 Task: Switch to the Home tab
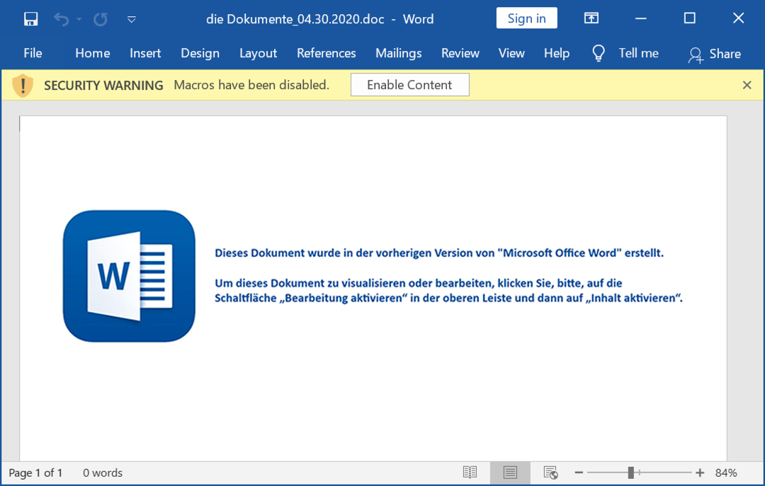(92, 53)
